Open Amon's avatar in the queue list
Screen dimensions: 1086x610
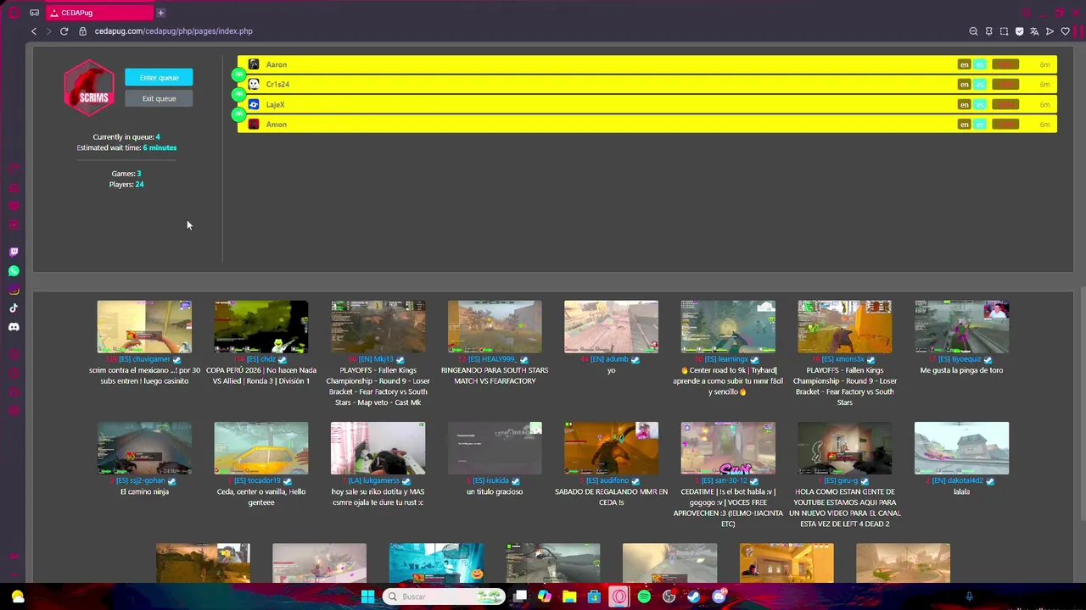point(254,124)
